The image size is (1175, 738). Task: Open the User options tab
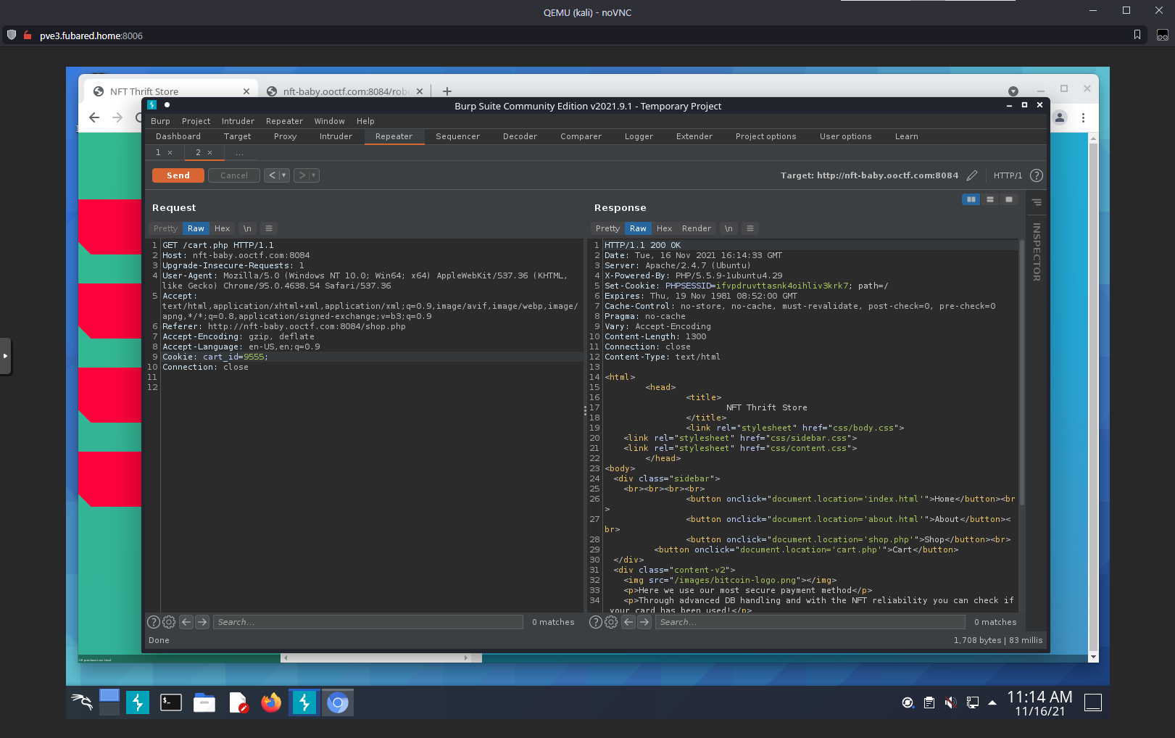click(845, 136)
